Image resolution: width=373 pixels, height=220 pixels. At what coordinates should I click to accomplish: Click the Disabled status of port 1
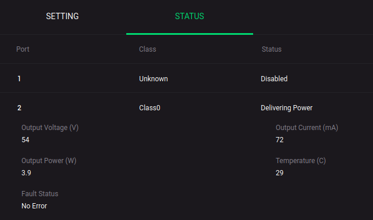[274, 79]
